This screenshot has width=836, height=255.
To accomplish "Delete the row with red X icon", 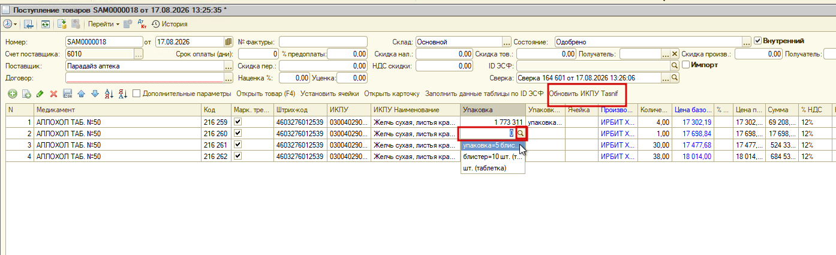I will [53, 94].
